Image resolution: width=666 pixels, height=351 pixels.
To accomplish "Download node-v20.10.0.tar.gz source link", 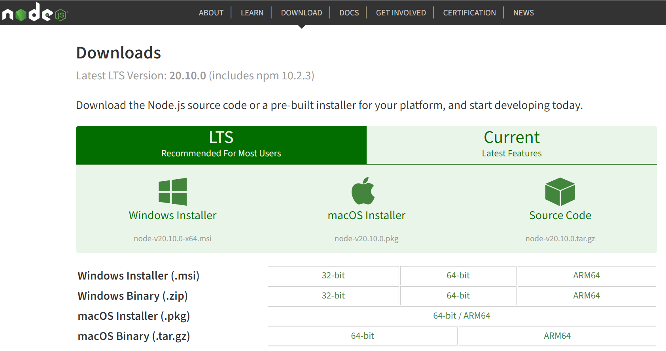I will [x=560, y=238].
